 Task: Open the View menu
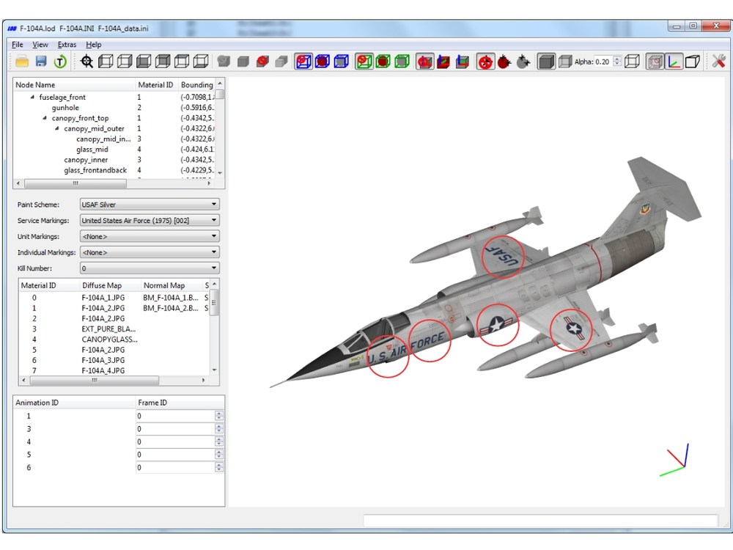(x=40, y=45)
